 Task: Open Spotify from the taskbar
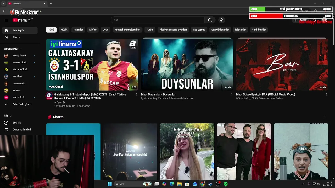226,184
